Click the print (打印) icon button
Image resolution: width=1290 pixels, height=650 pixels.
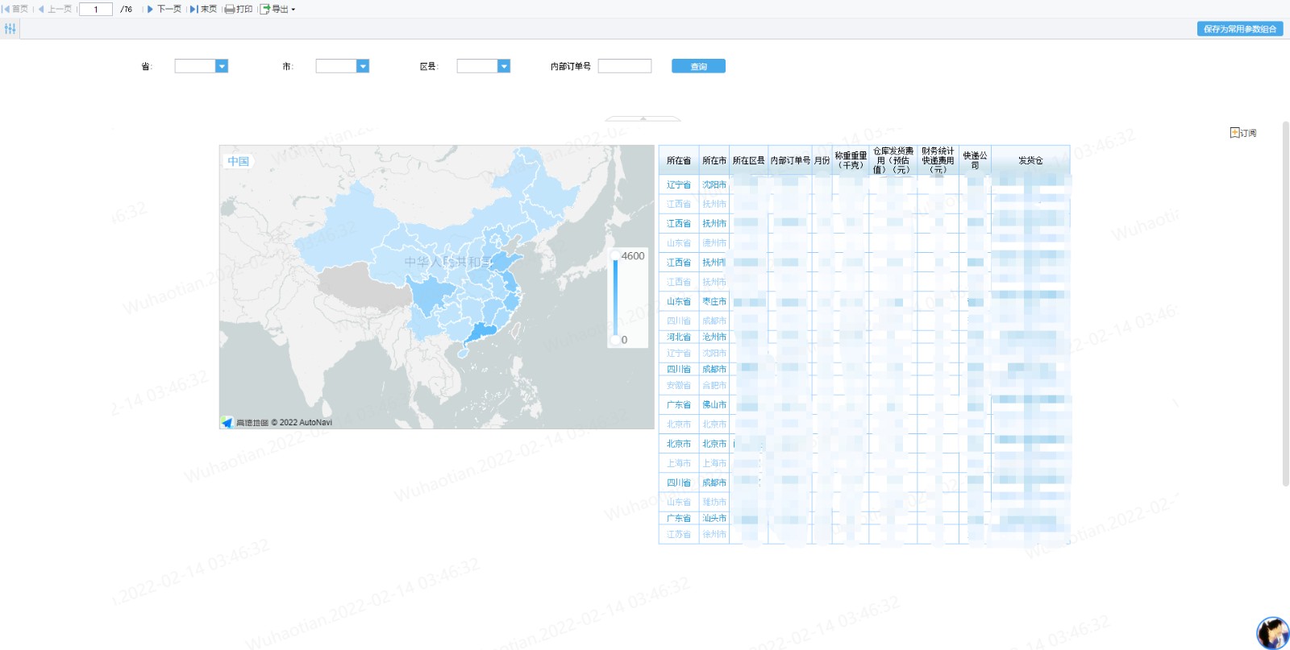239,9
